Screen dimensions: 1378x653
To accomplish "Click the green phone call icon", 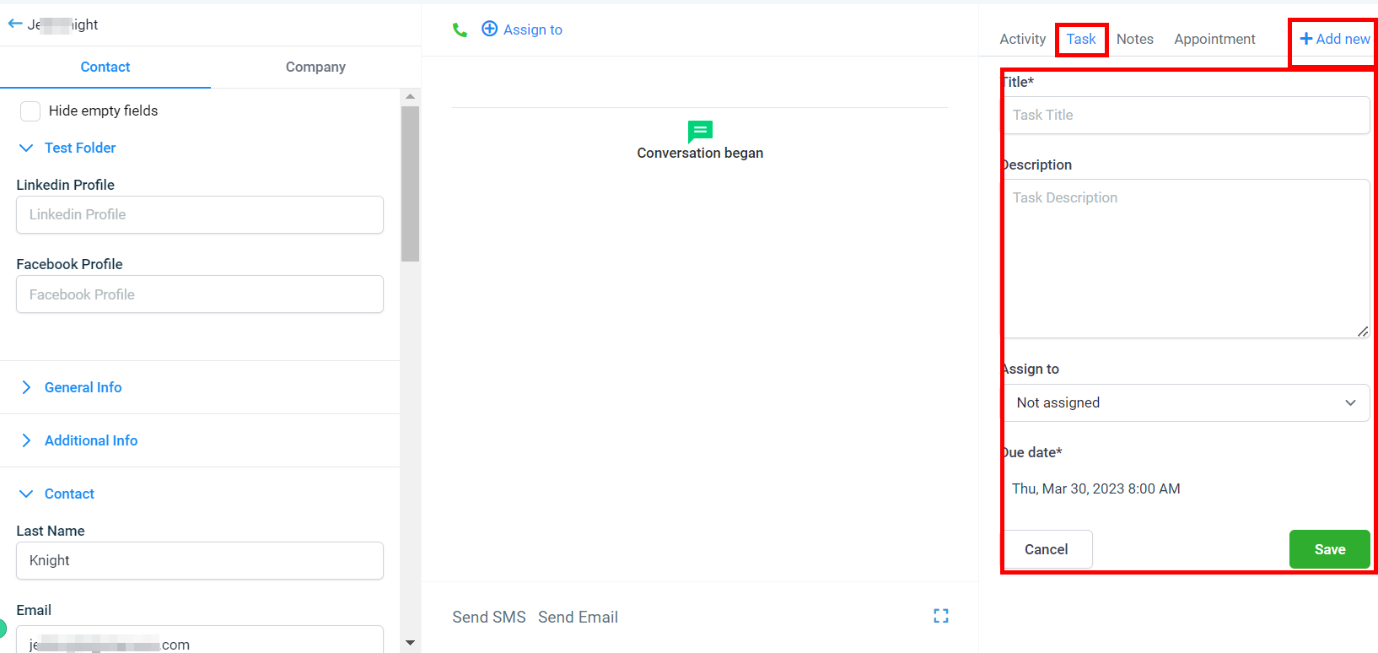I will click(x=460, y=30).
